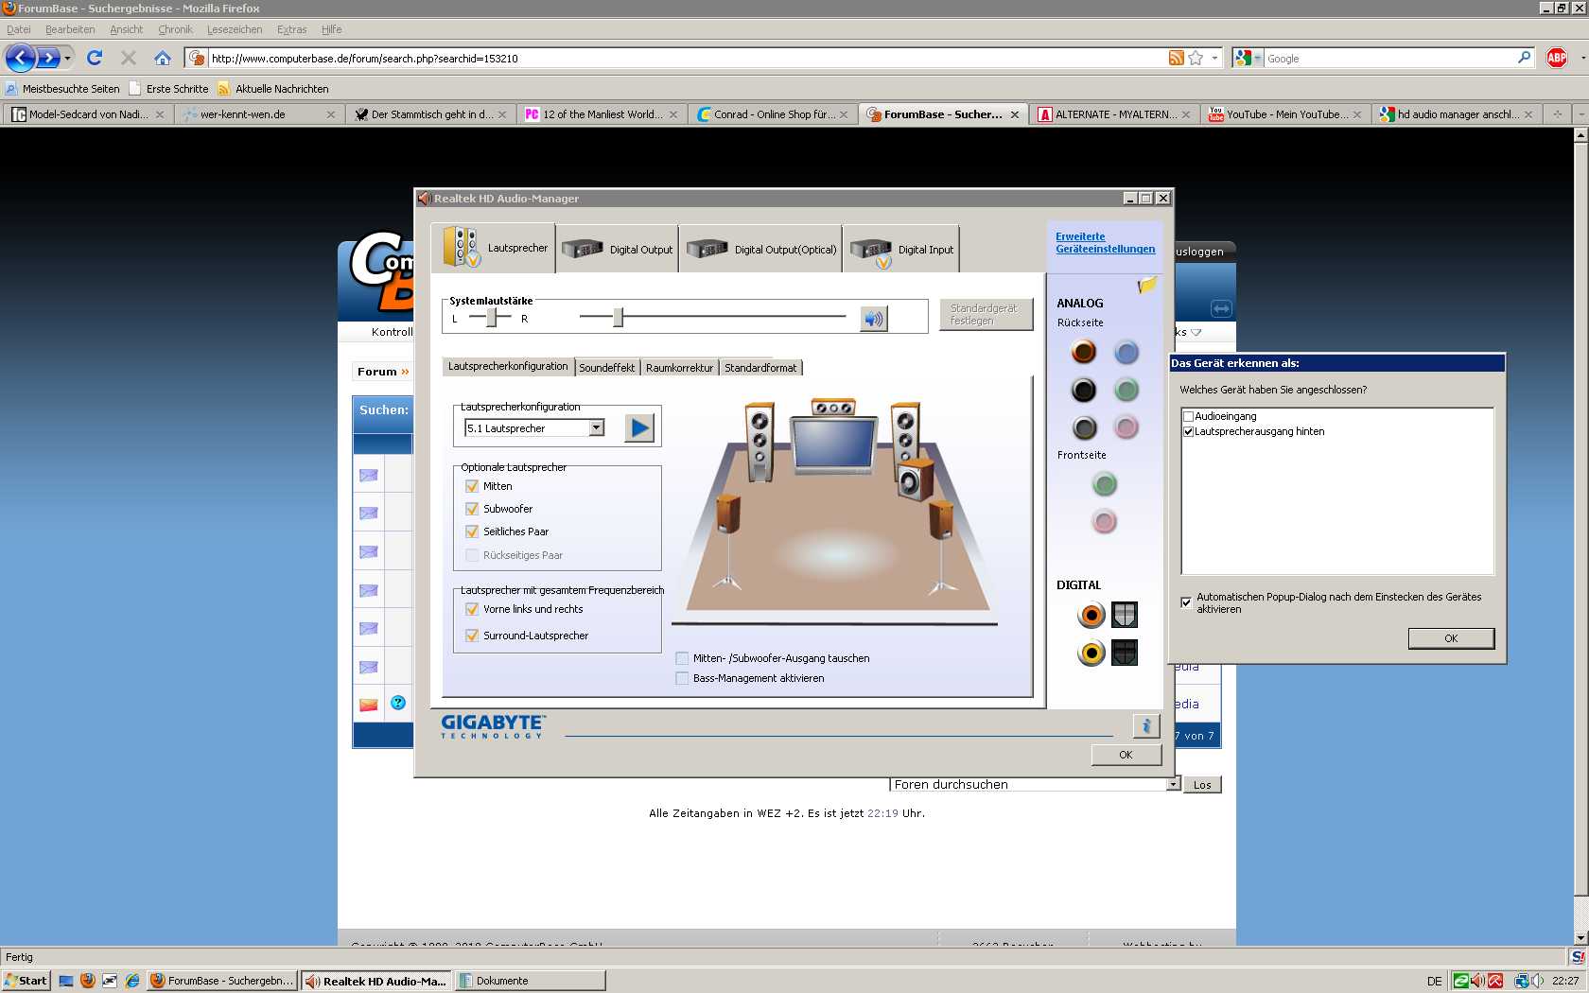
Task: Toggle the Mitten speaker checkbox
Action: click(x=472, y=486)
